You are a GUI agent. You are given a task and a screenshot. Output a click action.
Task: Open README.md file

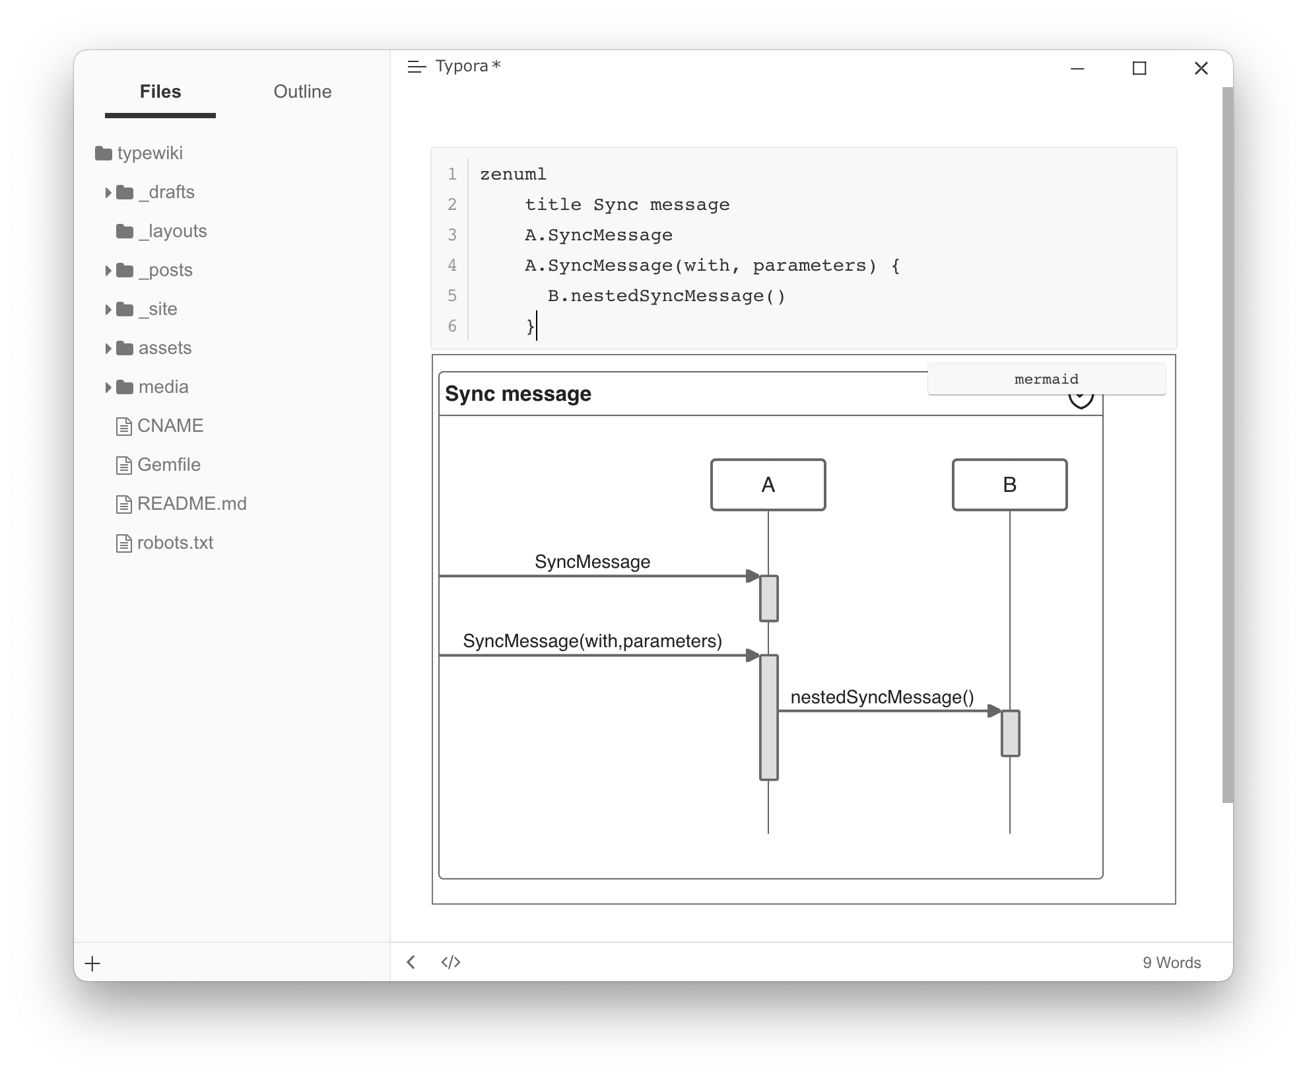(191, 504)
